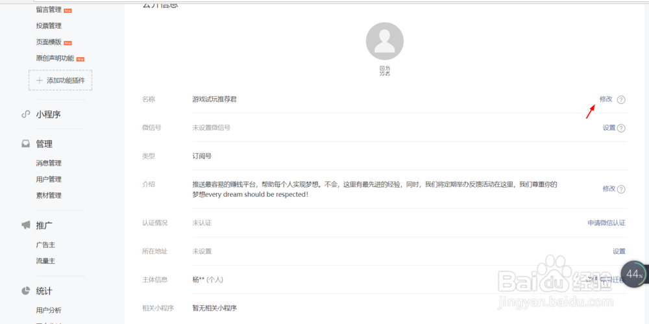This screenshot has width=649, height=324.
Task: Click 修改 link in 名称 row
Action: (606, 99)
